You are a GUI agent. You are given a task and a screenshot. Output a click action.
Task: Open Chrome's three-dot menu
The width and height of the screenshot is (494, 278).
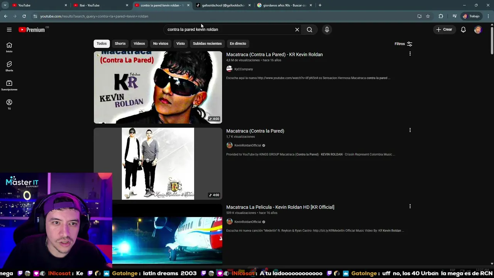tap(488, 16)
